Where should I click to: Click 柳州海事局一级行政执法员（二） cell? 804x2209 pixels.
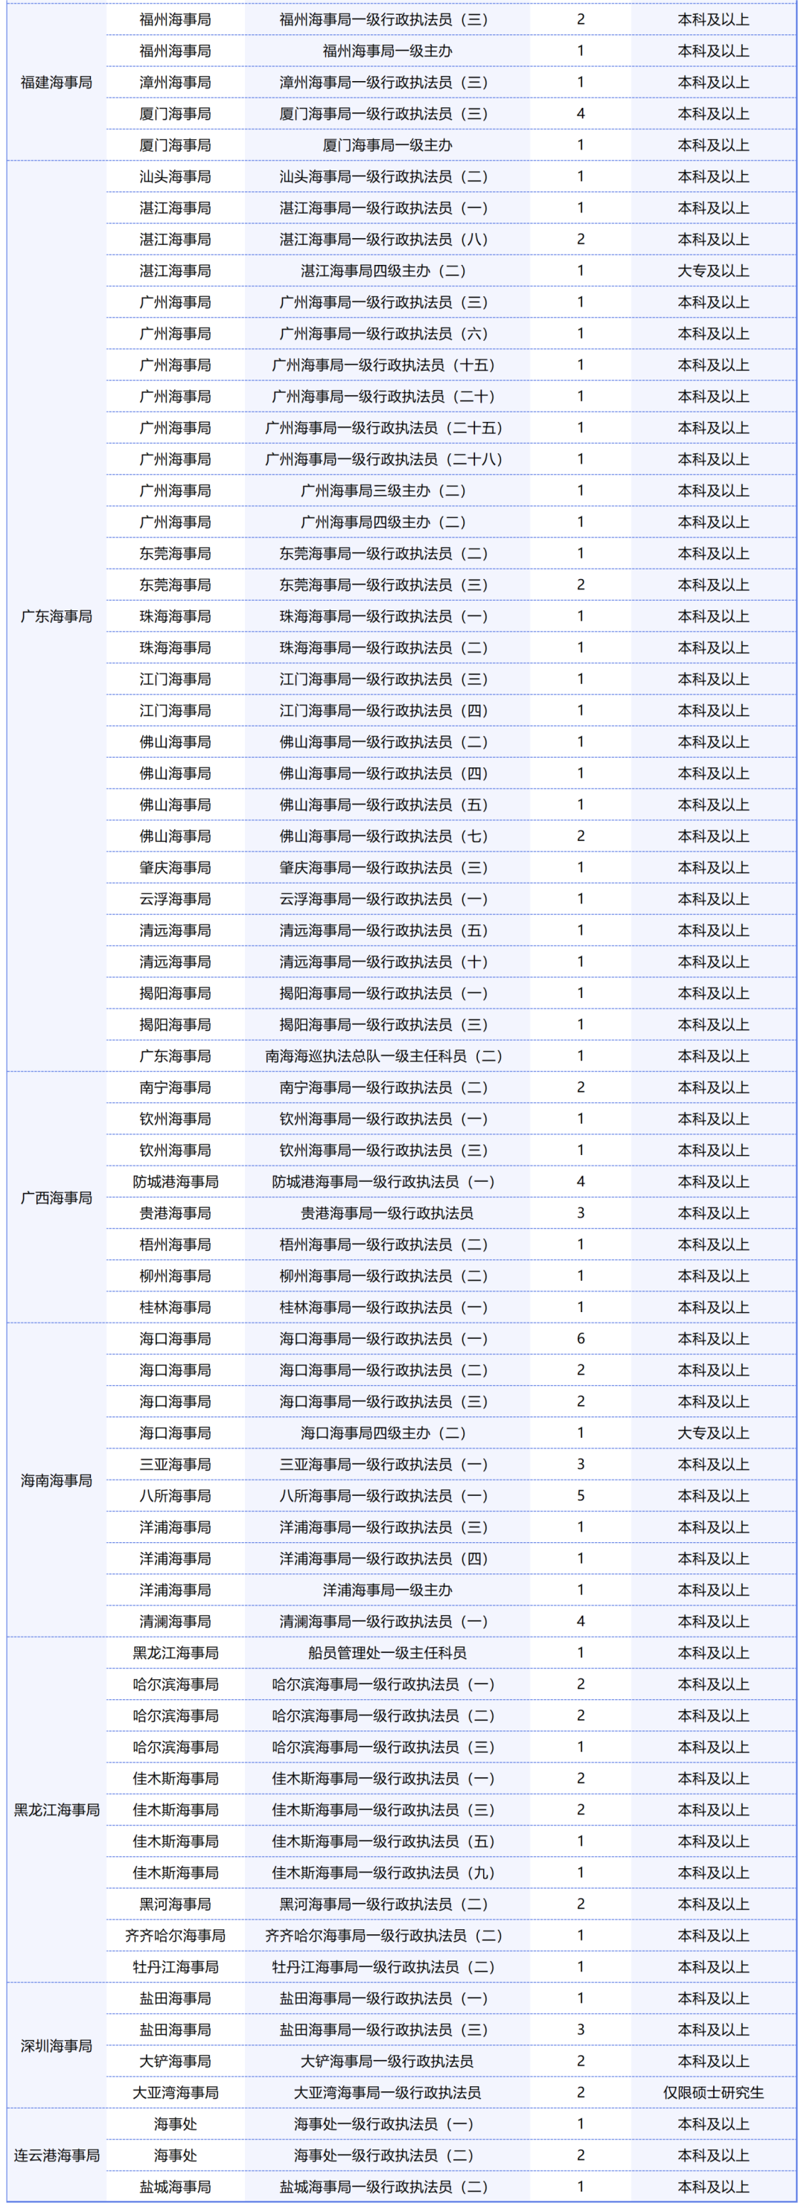tap(387, 1275)
